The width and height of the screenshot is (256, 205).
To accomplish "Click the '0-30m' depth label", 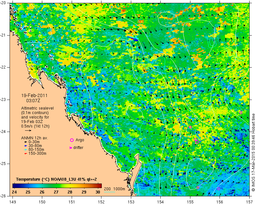I will click(34, 142).
